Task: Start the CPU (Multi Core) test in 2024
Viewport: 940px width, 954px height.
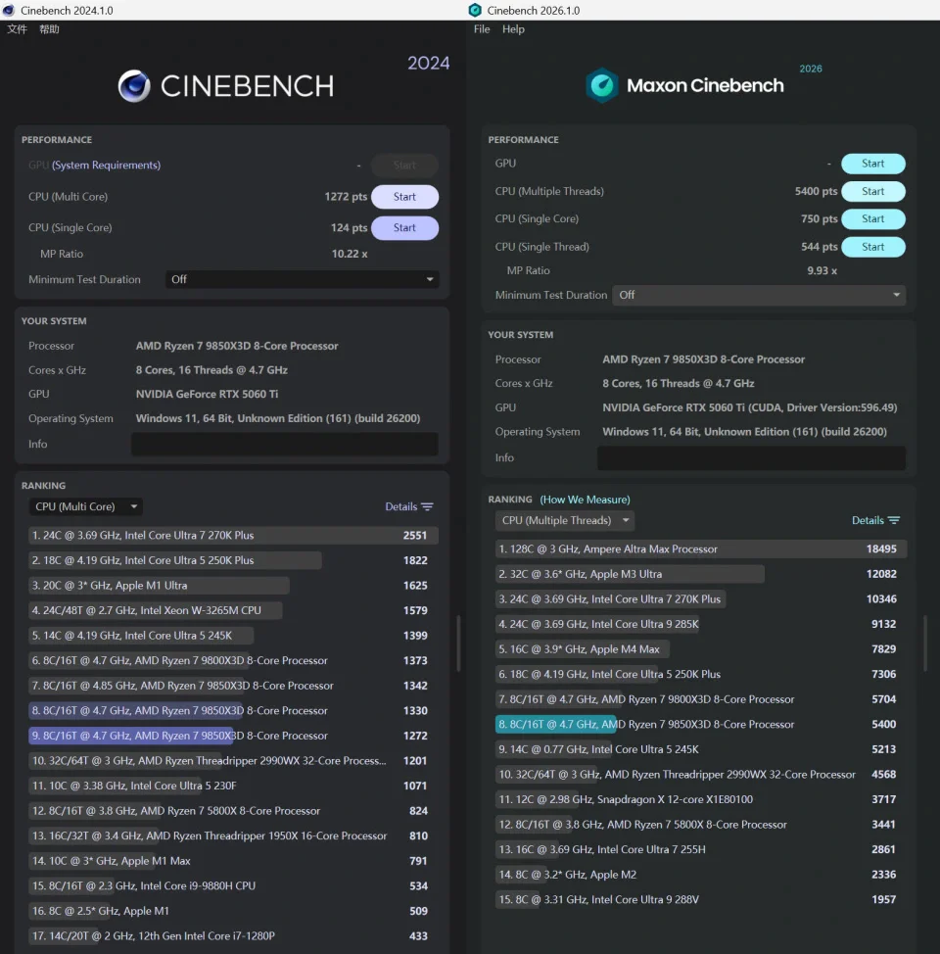Action: click(404, 197)
